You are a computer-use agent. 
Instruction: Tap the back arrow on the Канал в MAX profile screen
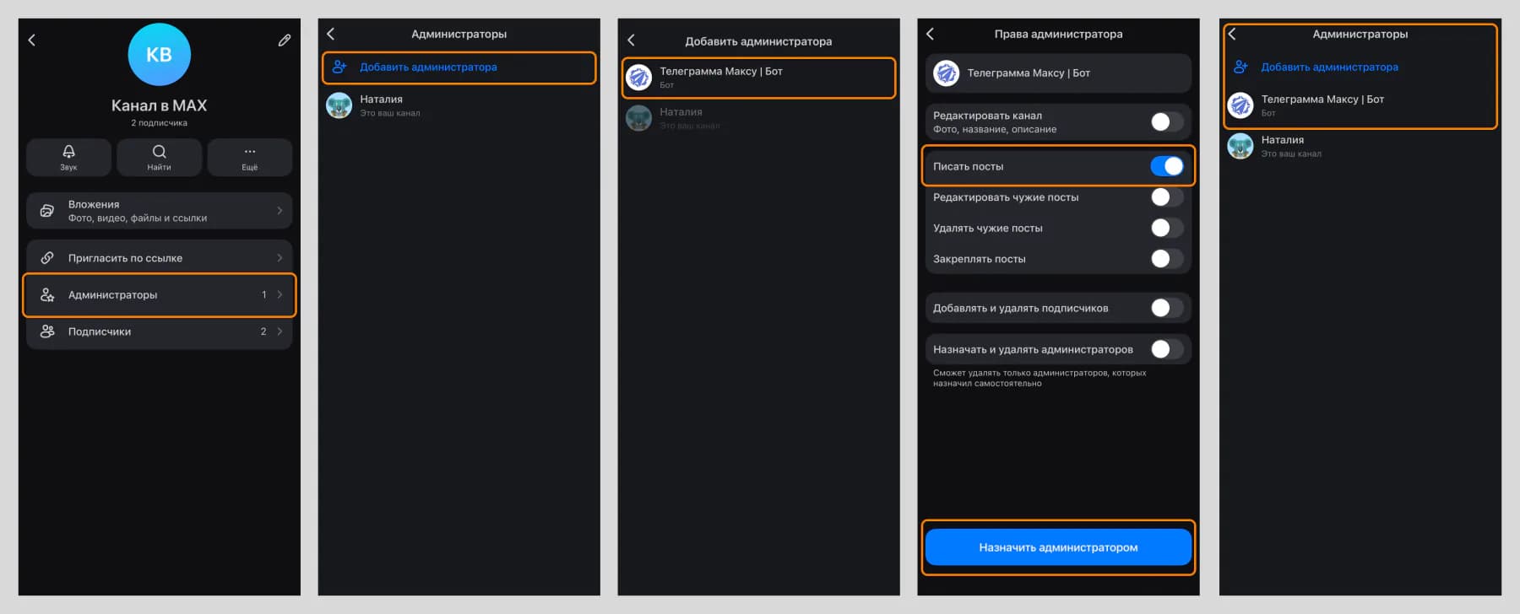32,40
